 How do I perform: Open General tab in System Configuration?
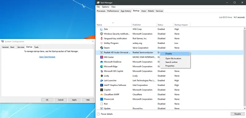pos(5,47)
